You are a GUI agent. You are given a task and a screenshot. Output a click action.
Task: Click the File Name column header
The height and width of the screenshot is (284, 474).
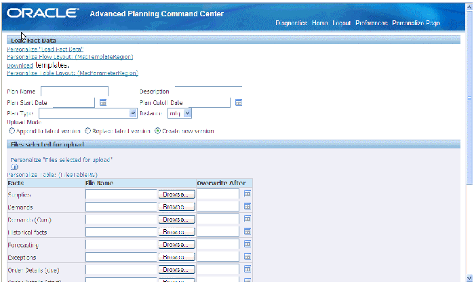tap(100, 183)
